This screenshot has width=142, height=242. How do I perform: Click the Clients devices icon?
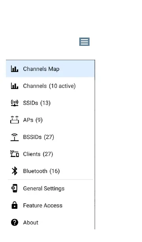pos(15,154)
